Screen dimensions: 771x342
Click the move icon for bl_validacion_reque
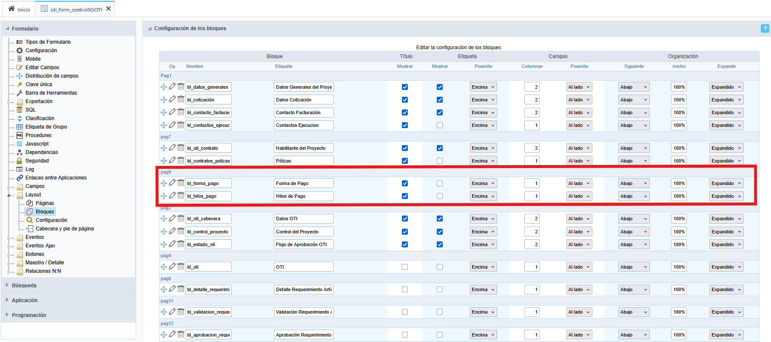click(x=164, y=312)
